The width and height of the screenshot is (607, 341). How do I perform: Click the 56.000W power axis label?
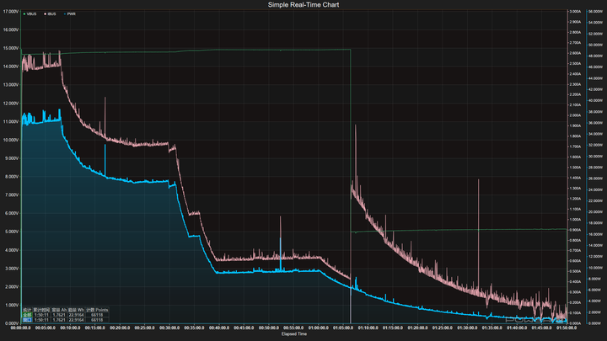point(595,12)
